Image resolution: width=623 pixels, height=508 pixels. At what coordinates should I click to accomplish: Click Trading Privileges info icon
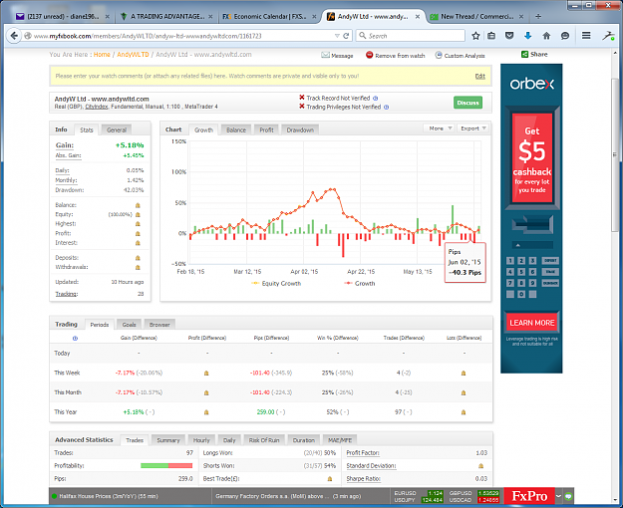(x=386, y=107)
